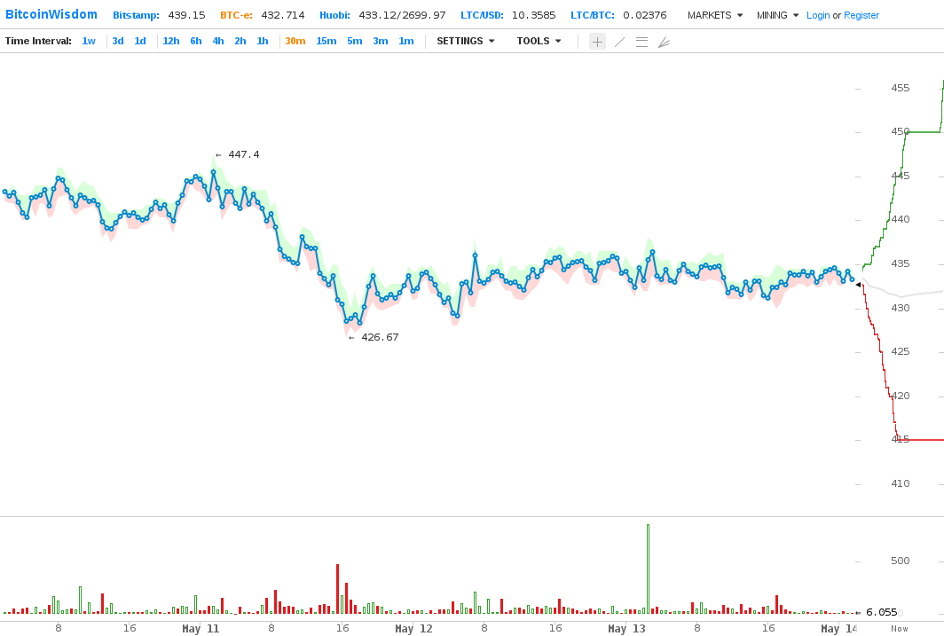944x636 pixels.
Task: Open the SETTINGS dropdown
Action: [465, 42]
